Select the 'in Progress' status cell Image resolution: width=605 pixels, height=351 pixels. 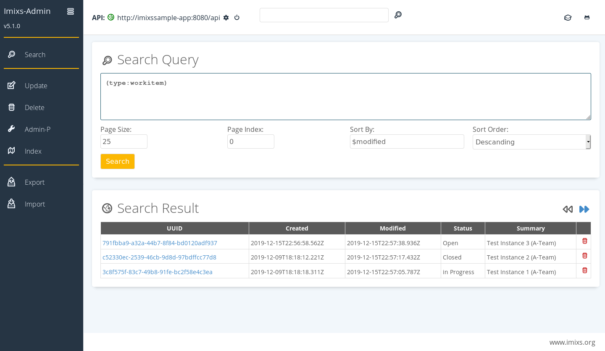click(463, 271)
